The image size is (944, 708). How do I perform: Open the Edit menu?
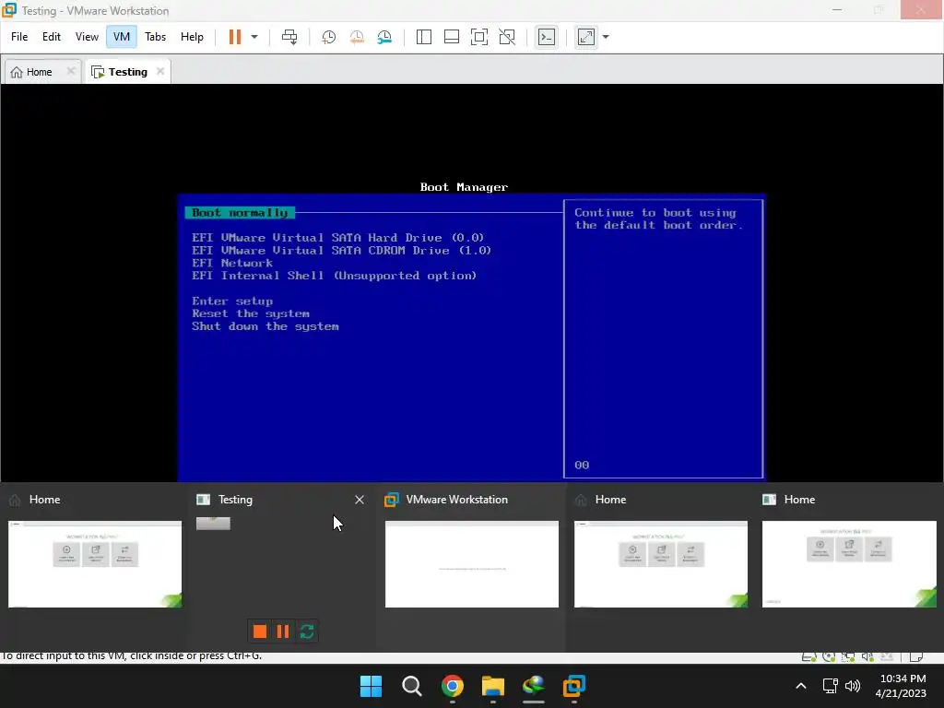(x=52, y=37)
